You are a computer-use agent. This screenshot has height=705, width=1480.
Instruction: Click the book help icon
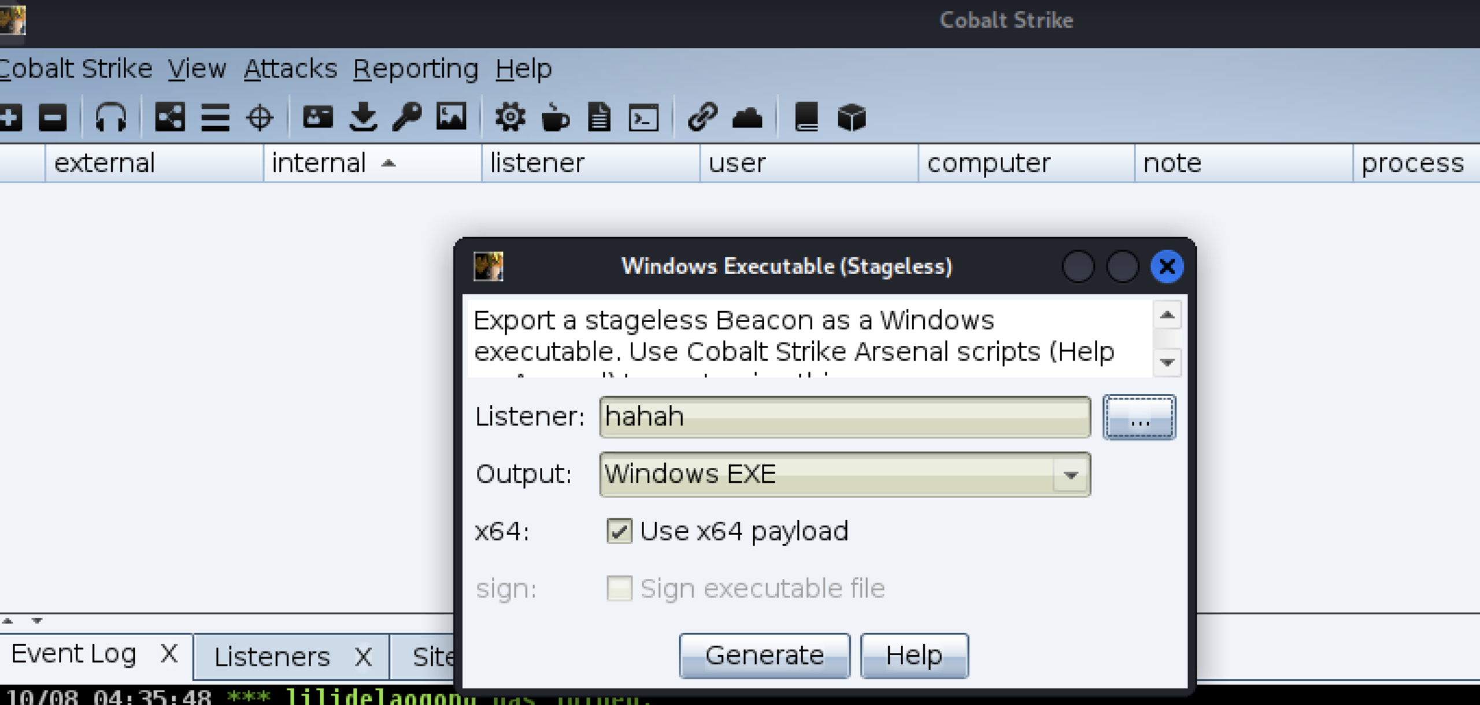tap(806, 117)
